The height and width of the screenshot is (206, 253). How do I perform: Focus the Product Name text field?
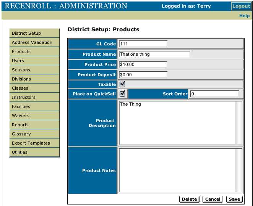tap(154, 54)
